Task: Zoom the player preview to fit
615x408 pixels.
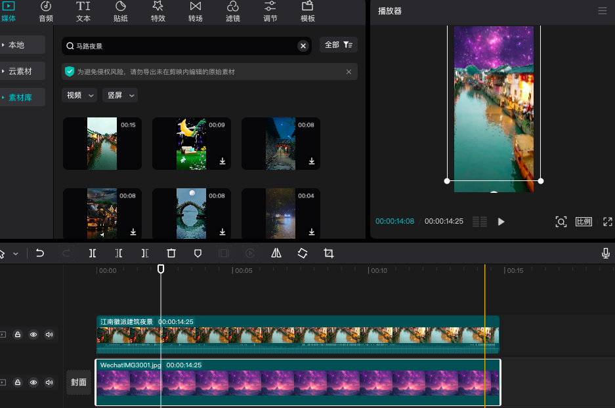Action: click(x=561, y=222)
